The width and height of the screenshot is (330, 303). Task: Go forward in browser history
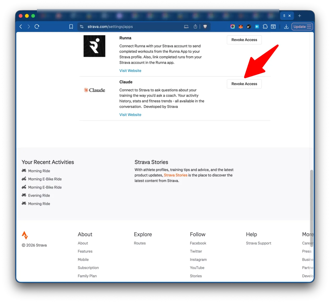click(29, 27)
